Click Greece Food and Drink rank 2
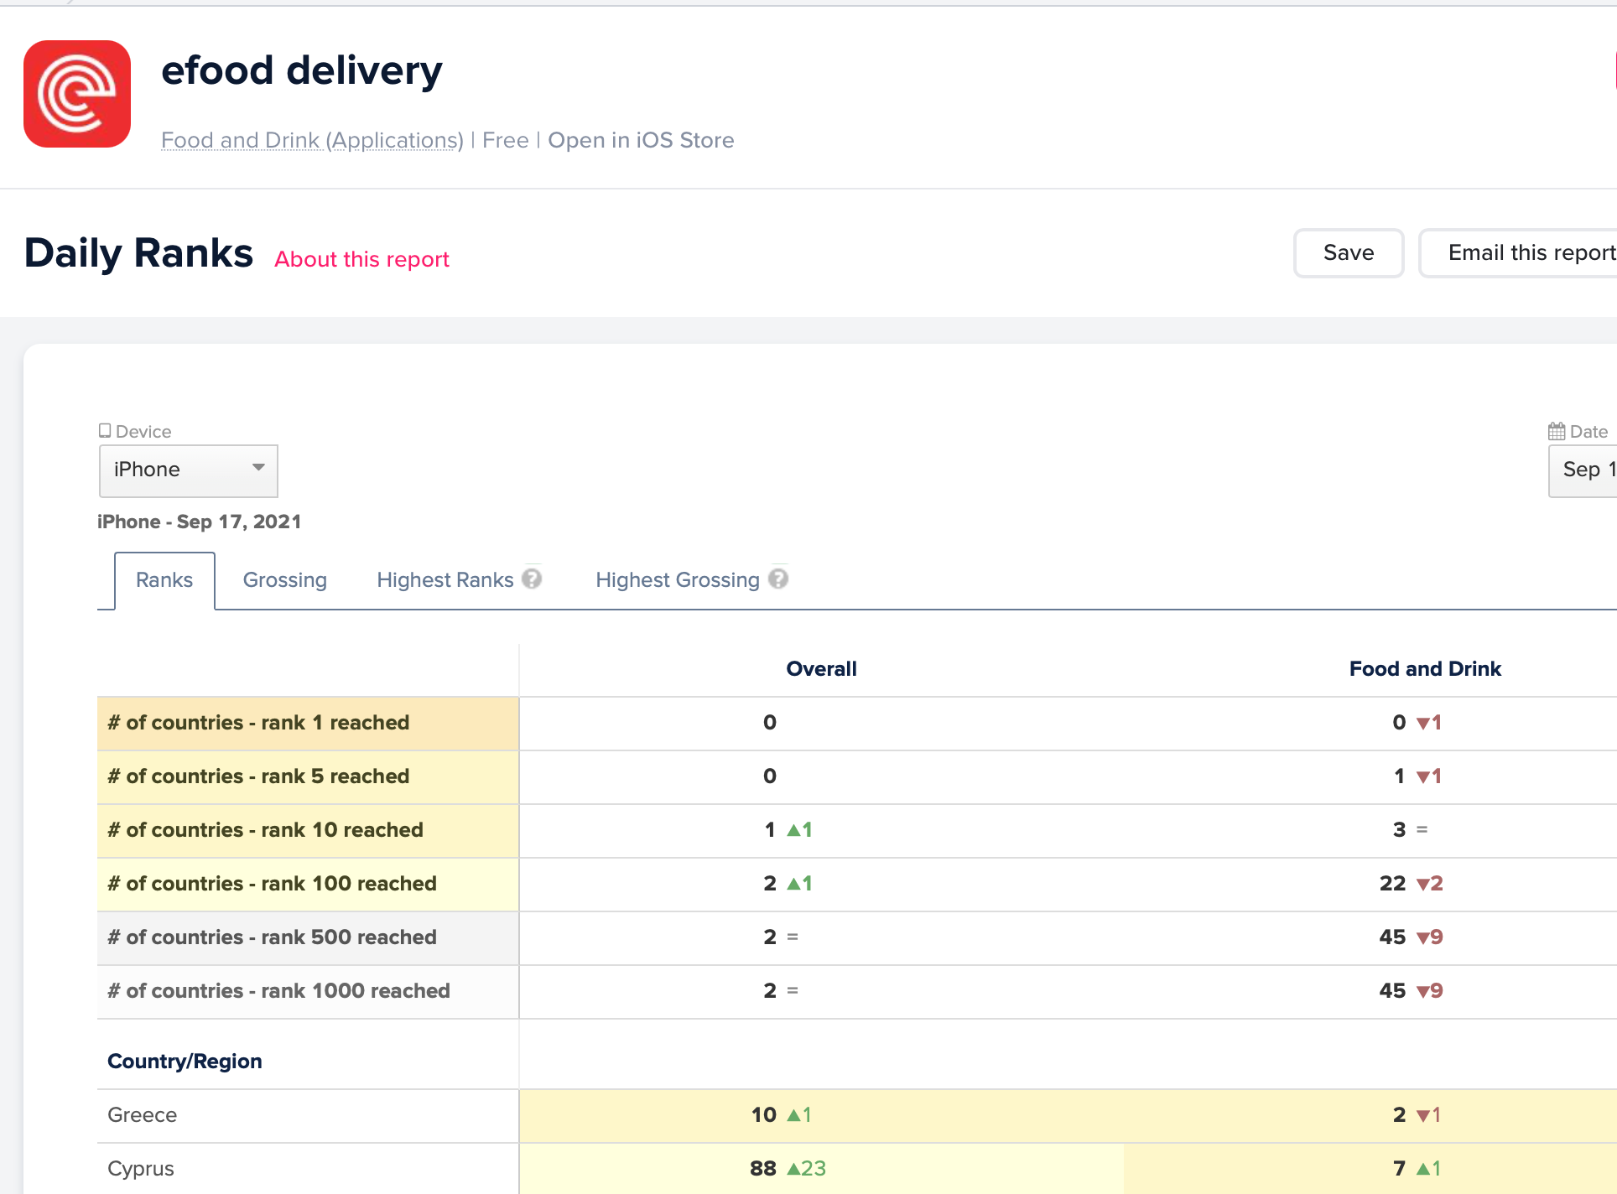Screen dimensions: 1617x1194 [x=1399, y=1115]
